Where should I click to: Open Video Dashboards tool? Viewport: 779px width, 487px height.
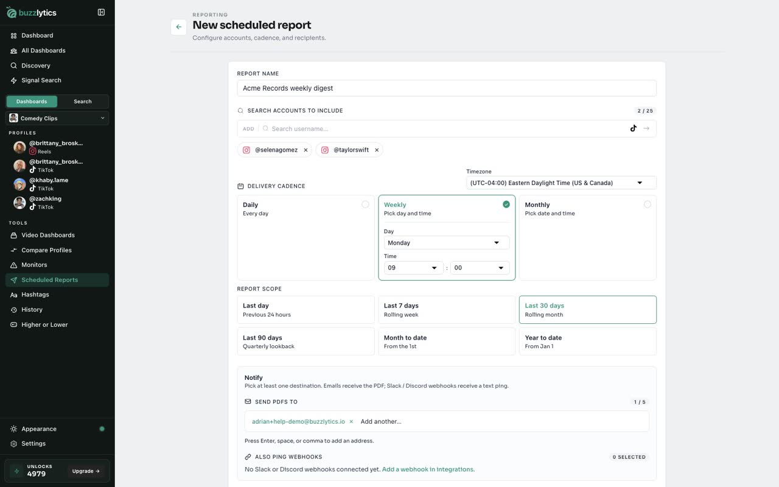pyautogui.click(x=57, y=235)
